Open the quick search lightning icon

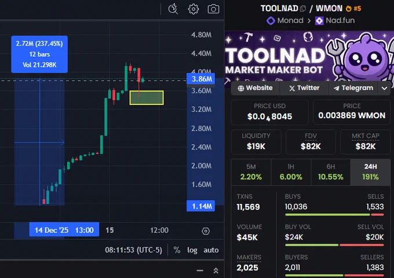coord(173,9)
